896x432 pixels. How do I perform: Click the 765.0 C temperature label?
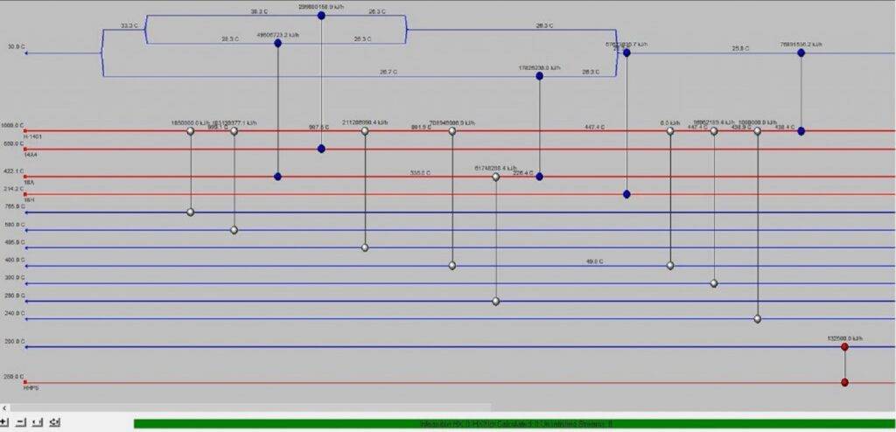(16, 206)
